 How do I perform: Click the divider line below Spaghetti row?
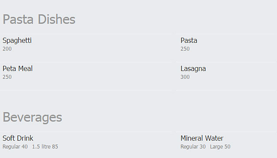tap(86, 62)
